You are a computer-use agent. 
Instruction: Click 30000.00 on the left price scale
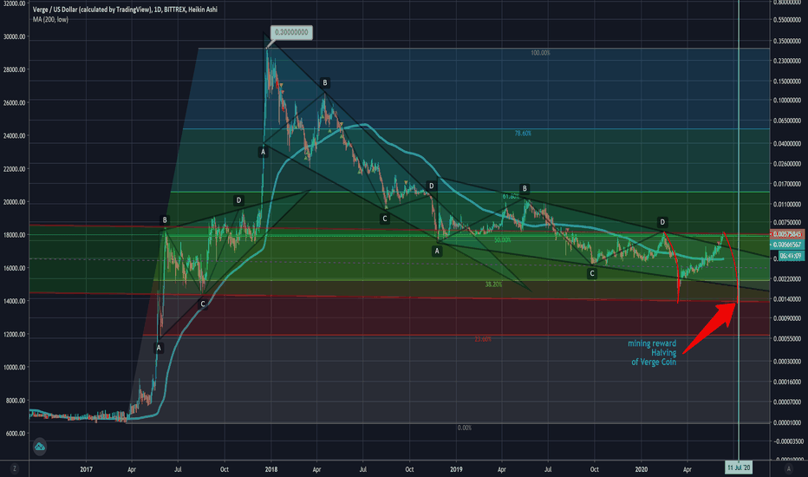tap(14, 36)
